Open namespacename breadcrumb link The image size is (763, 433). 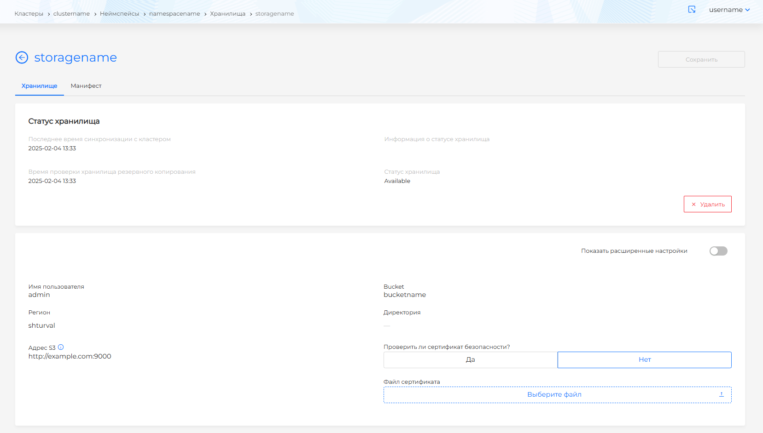(x=175, y=14)
